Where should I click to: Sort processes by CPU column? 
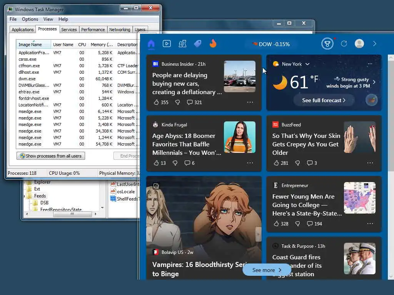coord(82,45)
